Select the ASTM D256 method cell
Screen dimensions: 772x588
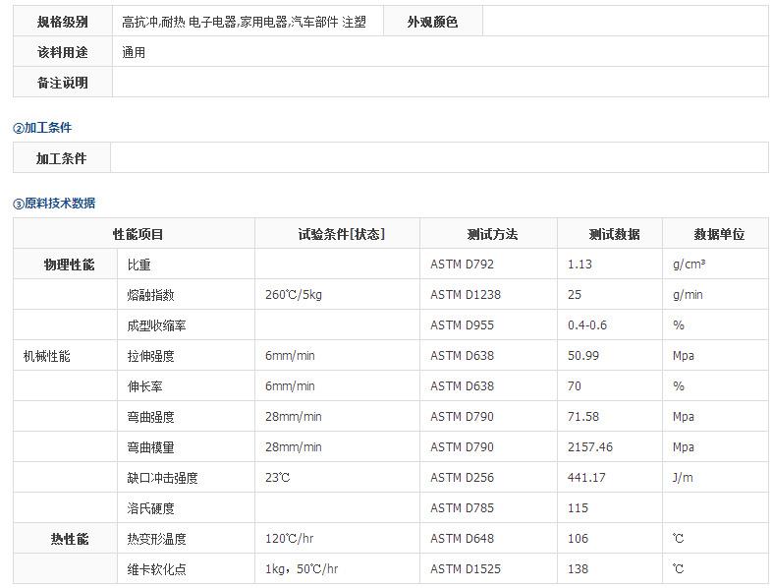point(489,478)
